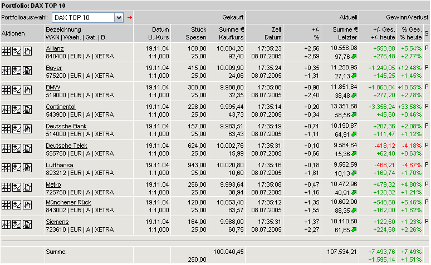Click the chart icon for Lufthansa
This screenshot has width=431, height=265.
coord(16,169)
